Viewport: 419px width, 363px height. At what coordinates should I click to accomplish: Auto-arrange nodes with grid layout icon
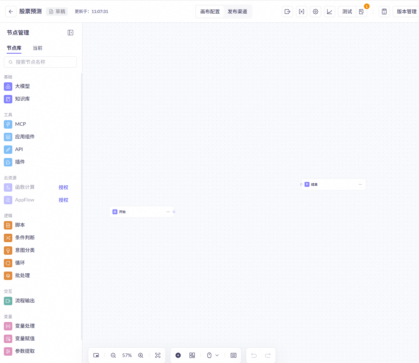(x=192, y=355)
